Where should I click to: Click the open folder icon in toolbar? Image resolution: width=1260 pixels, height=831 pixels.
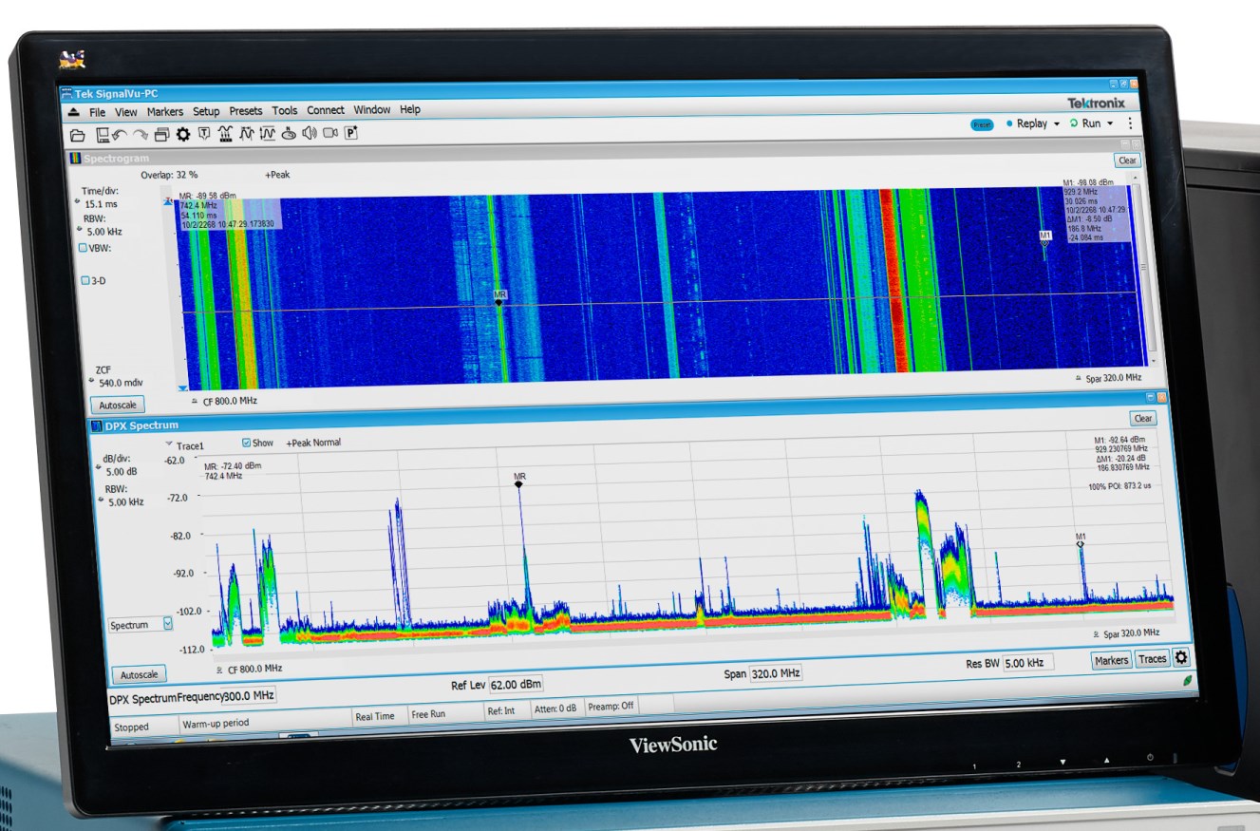[x=78, y=135]
